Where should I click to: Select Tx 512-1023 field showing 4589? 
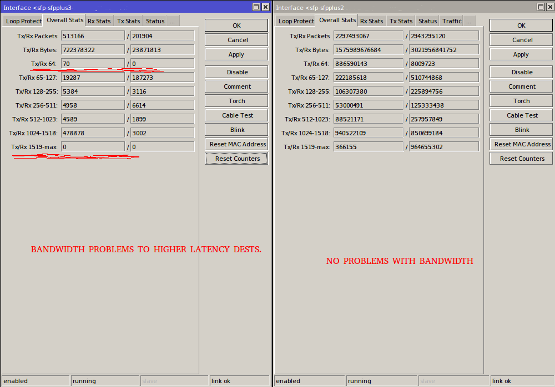point(93,119)
